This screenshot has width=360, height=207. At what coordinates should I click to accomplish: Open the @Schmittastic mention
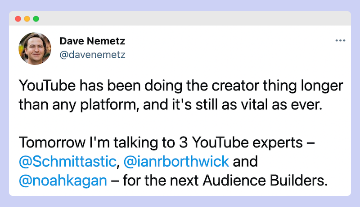pyautogui.click(x=68, y=162)
